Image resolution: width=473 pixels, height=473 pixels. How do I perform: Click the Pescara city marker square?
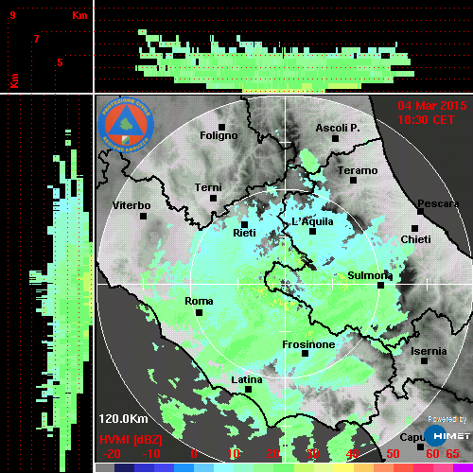(421, 211)
